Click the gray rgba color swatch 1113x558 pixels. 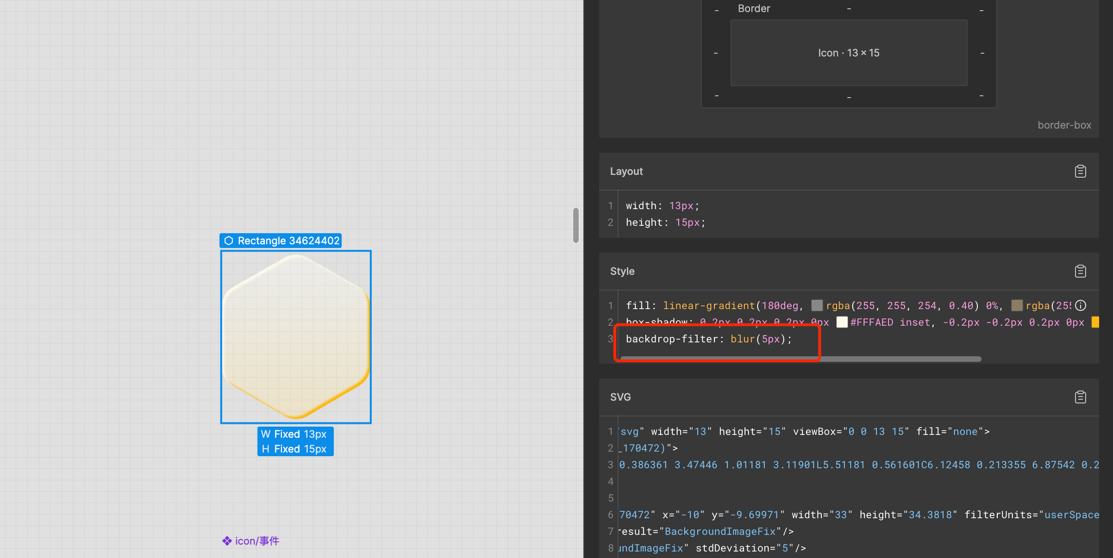(817, 305)
